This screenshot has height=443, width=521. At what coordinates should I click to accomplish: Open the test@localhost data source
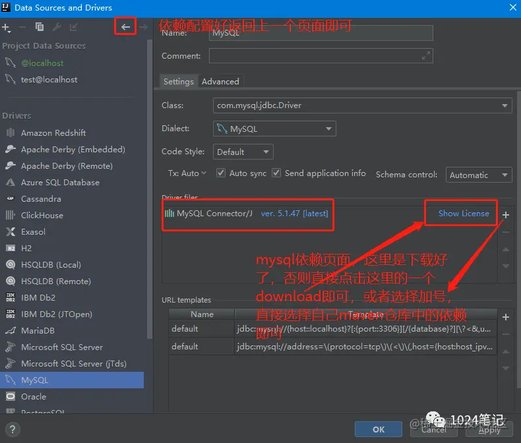(72, 79)
